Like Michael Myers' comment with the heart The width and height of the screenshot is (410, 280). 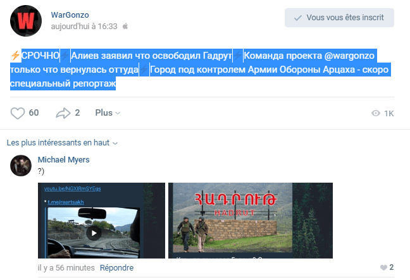point(383,268)
